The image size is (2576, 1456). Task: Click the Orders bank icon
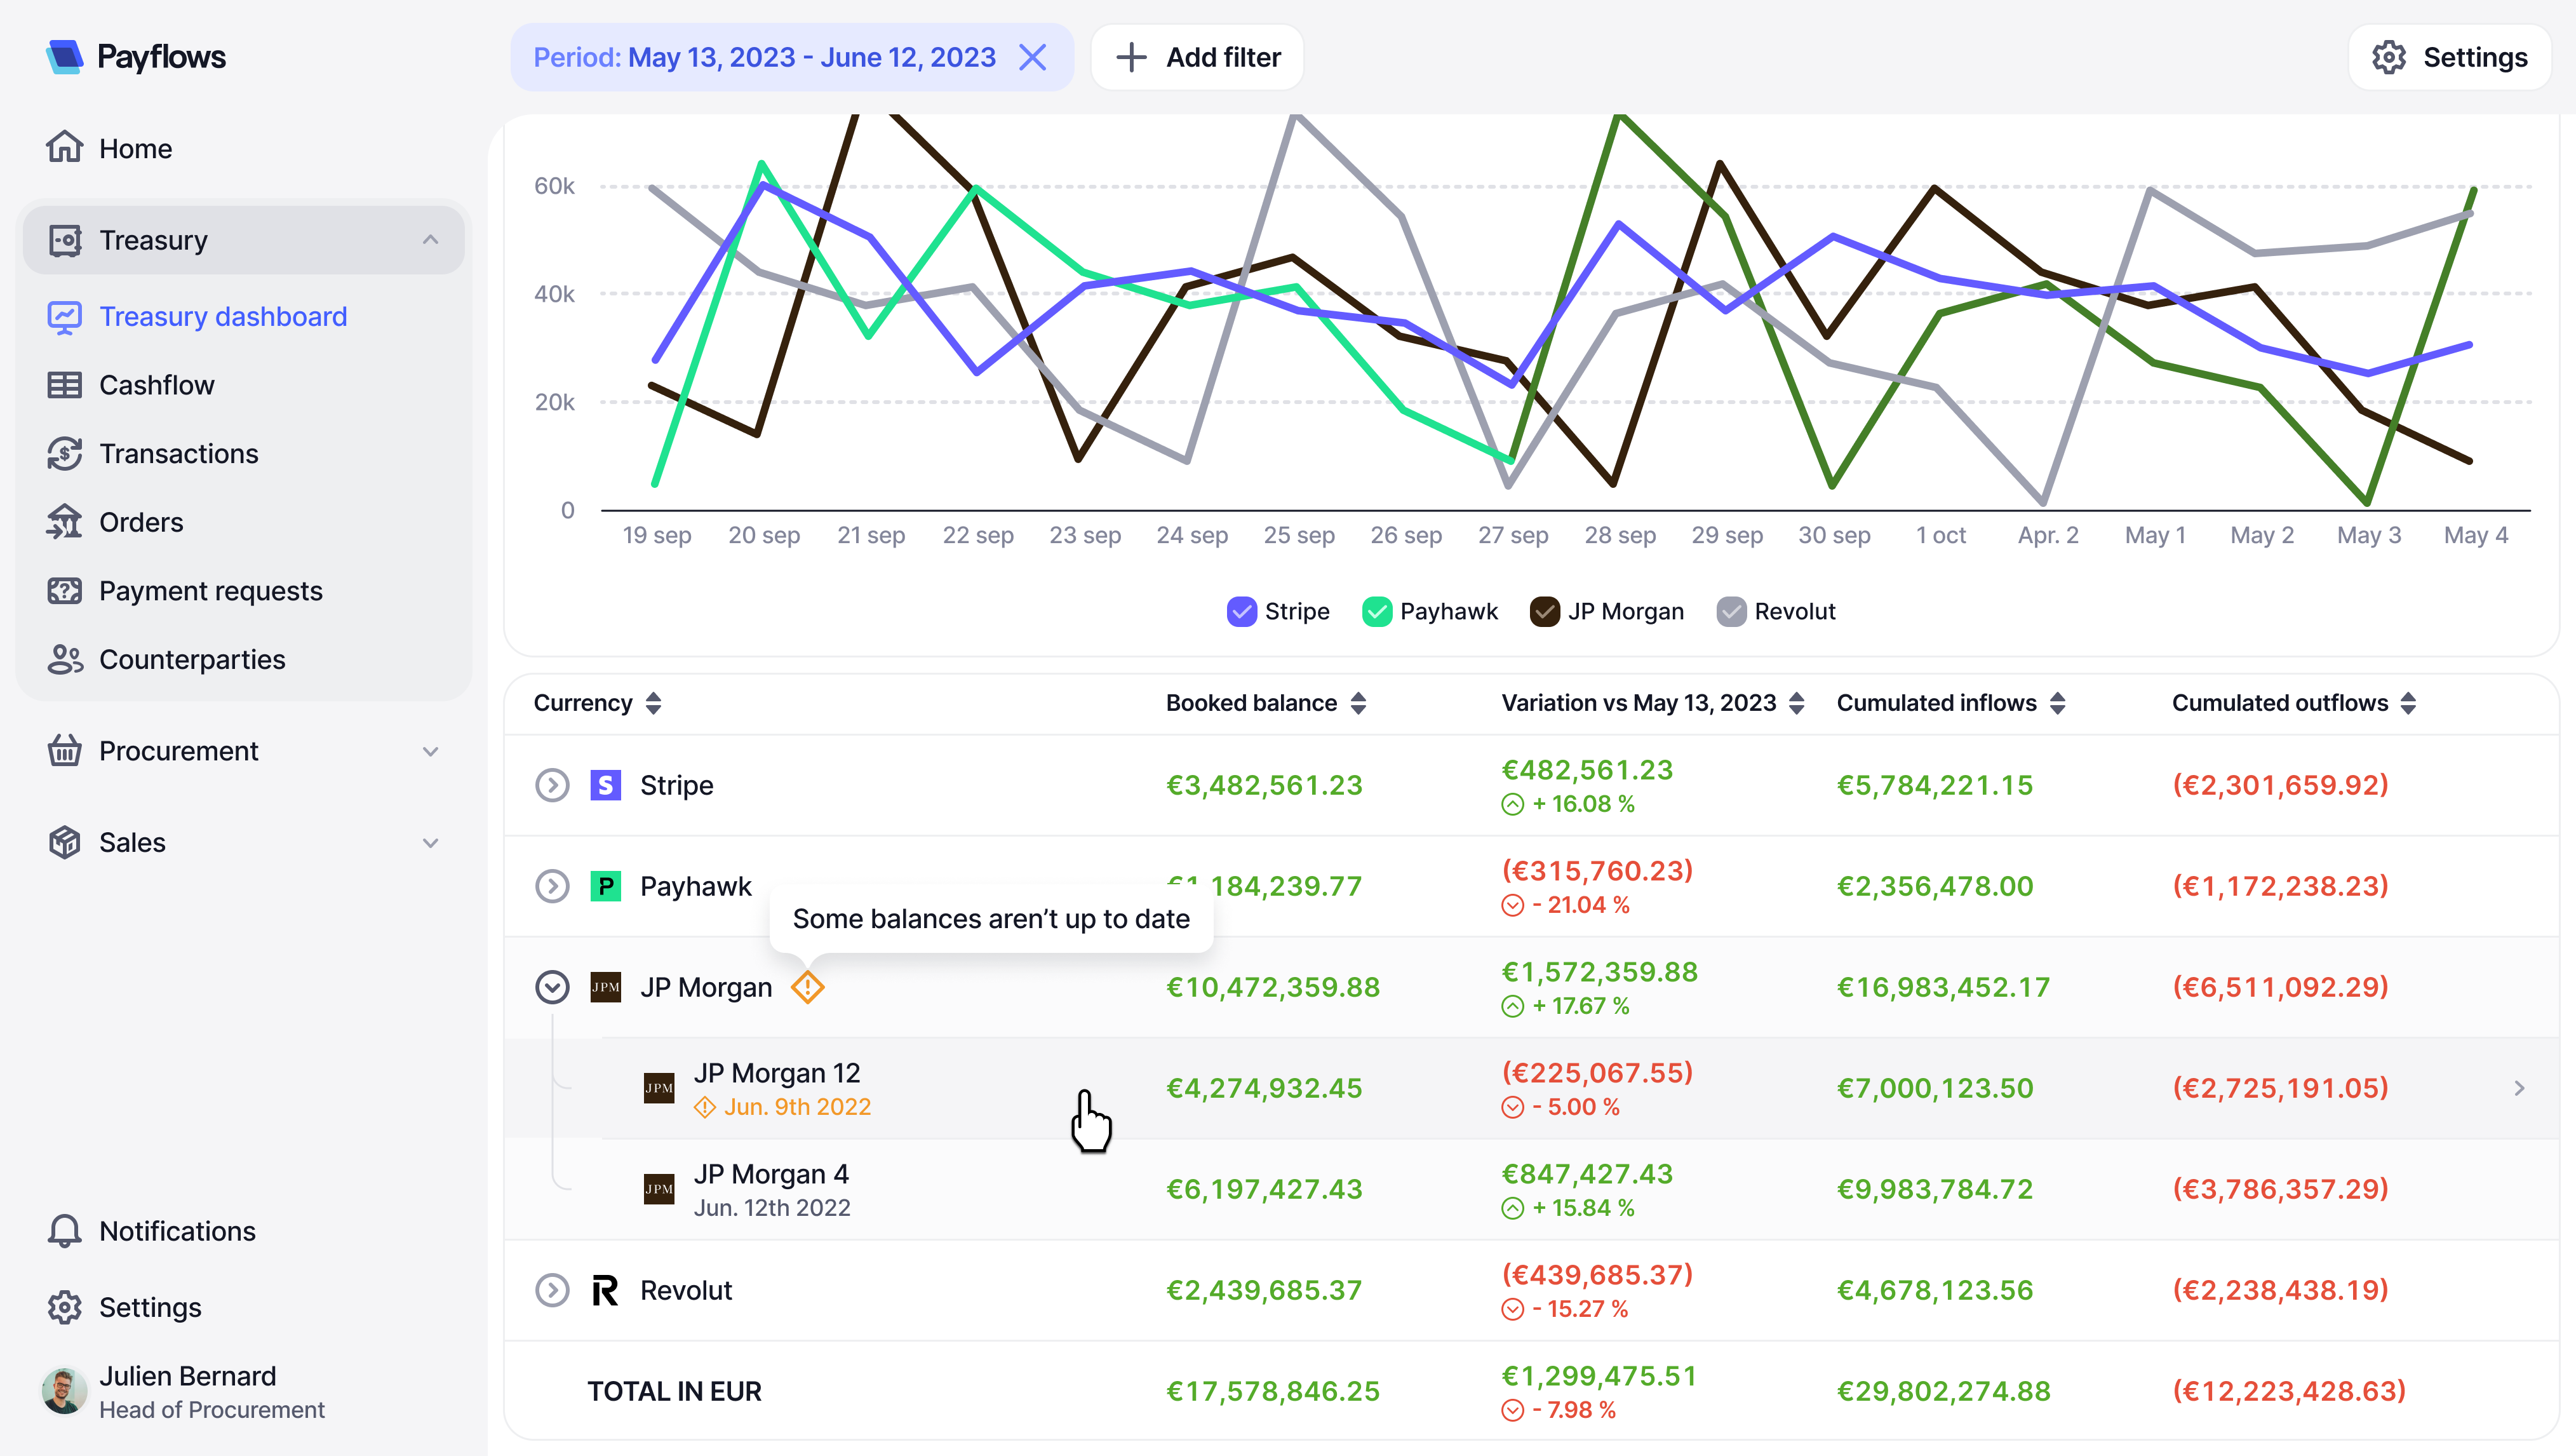65,522
